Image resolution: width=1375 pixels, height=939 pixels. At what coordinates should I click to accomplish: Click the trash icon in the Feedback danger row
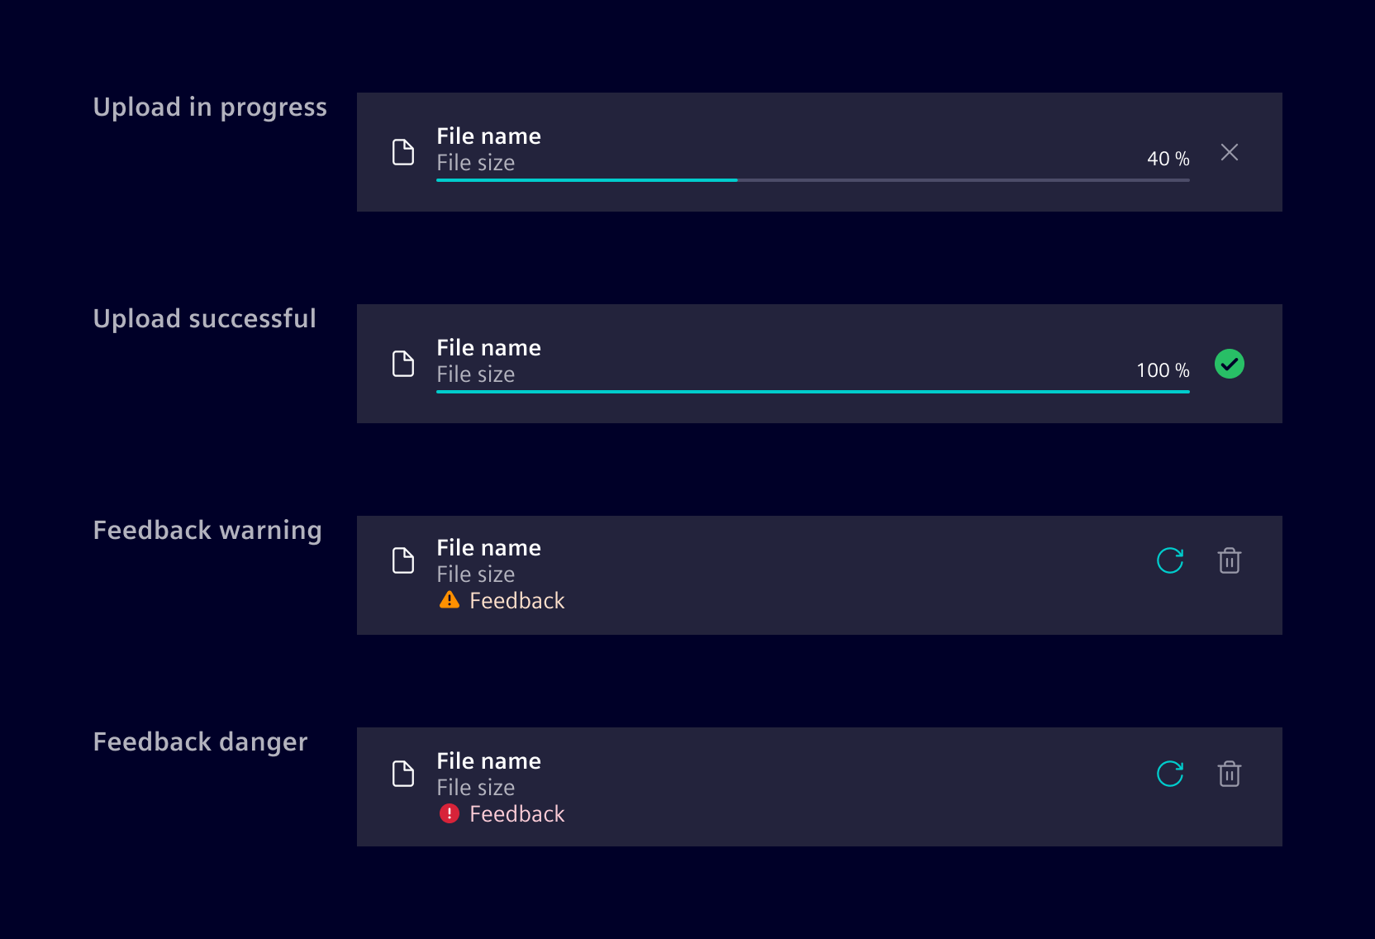click(1229, 774)
